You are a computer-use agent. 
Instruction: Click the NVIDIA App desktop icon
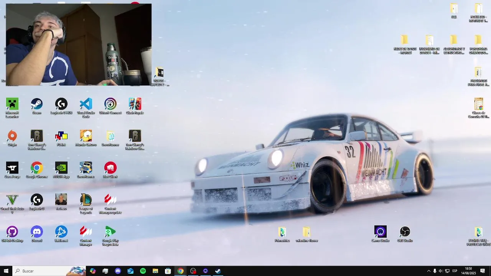click(61, 170)
